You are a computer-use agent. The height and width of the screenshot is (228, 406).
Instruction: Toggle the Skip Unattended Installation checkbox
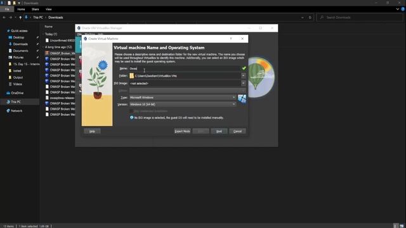pos(131,111)
